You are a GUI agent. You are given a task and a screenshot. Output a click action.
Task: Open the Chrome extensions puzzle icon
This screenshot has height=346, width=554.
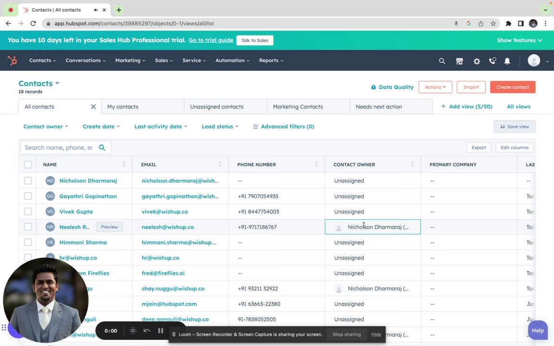pyautogui.click(x=508, y=23)
